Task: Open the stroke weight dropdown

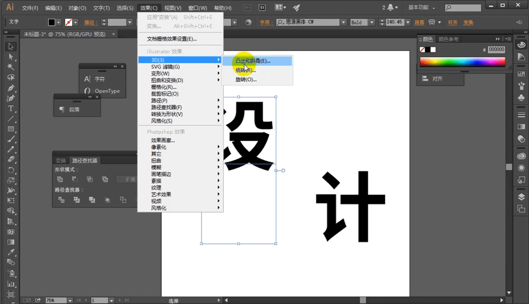Action: (x=130, y=22)
